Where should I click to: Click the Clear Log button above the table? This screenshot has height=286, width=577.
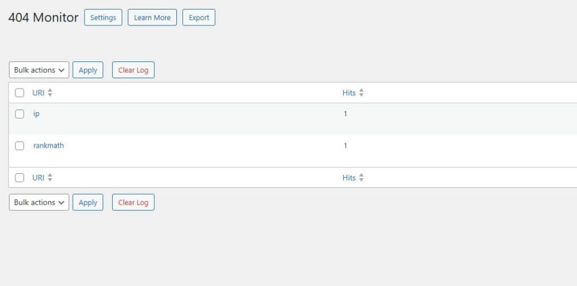(133, 70)
